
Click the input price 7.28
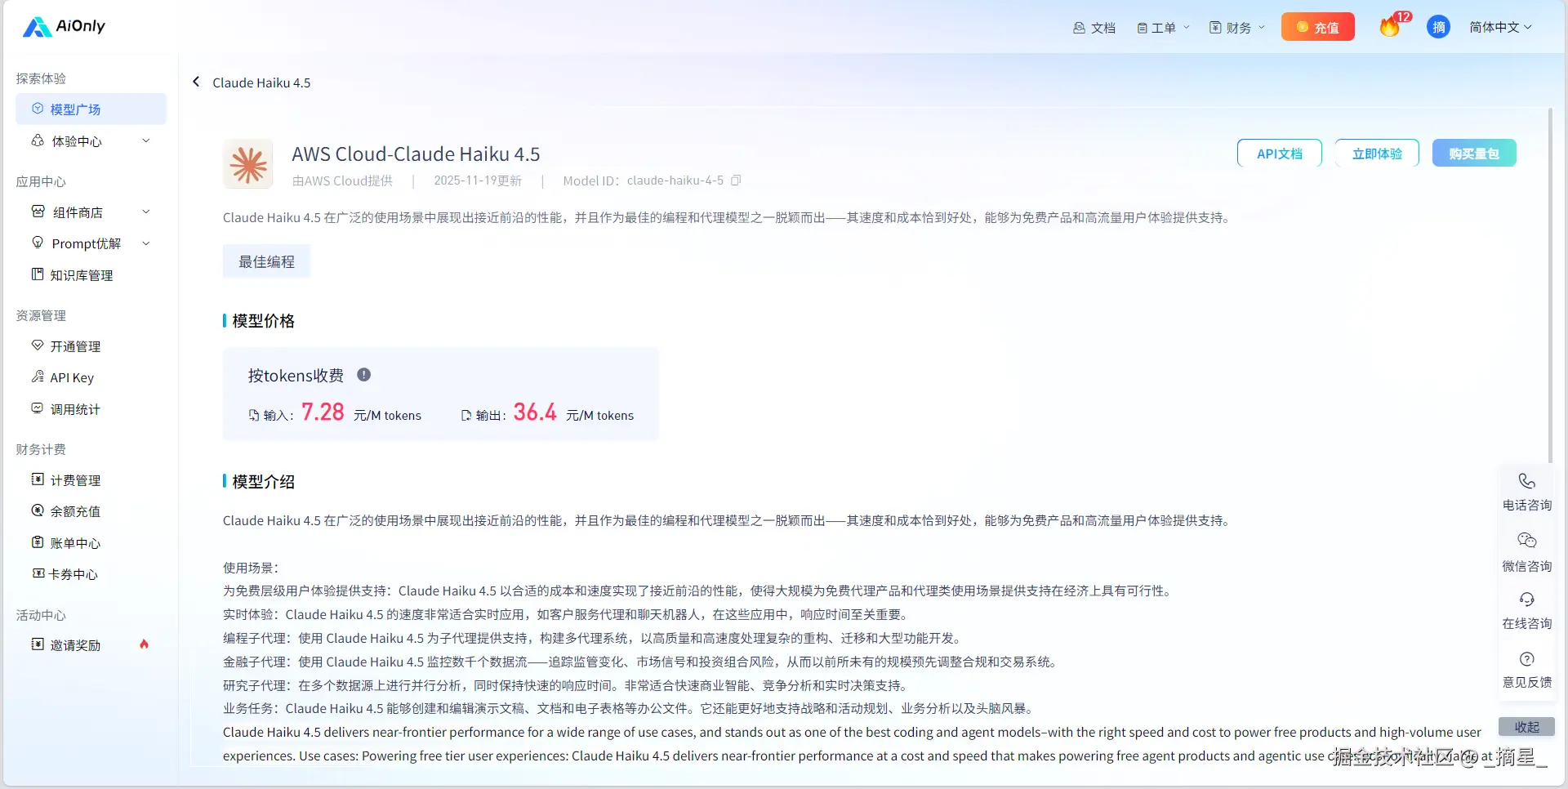click(323, 412)
